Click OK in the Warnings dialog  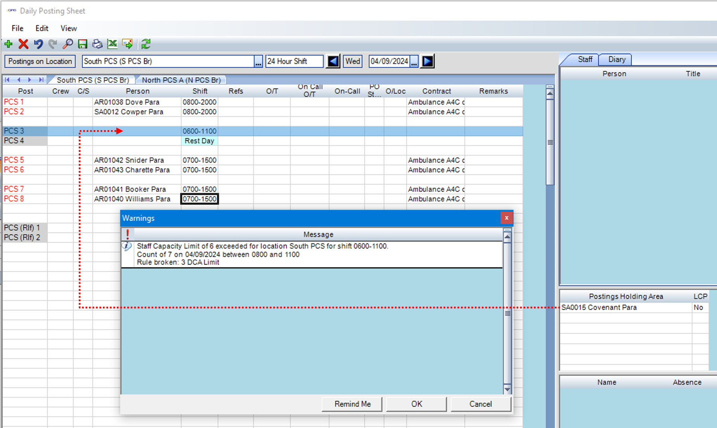(416, 404)
